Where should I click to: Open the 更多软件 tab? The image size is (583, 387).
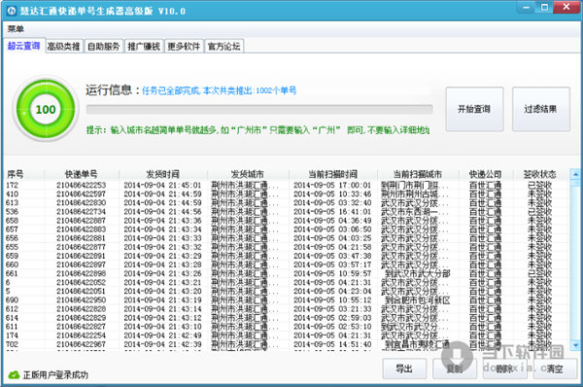pyautogui.click(x=184, y=46)
